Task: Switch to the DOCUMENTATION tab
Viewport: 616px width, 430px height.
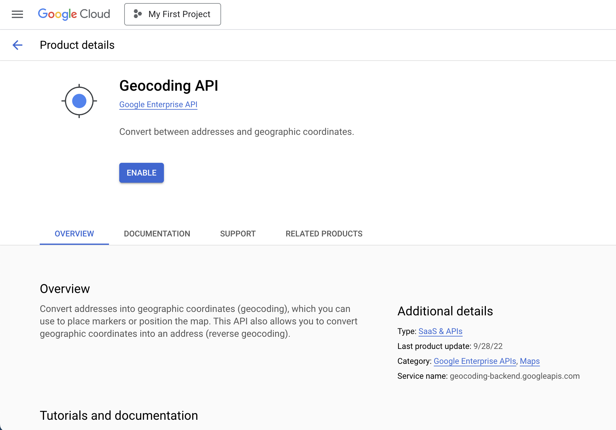Action: click(x=157, y=234)
